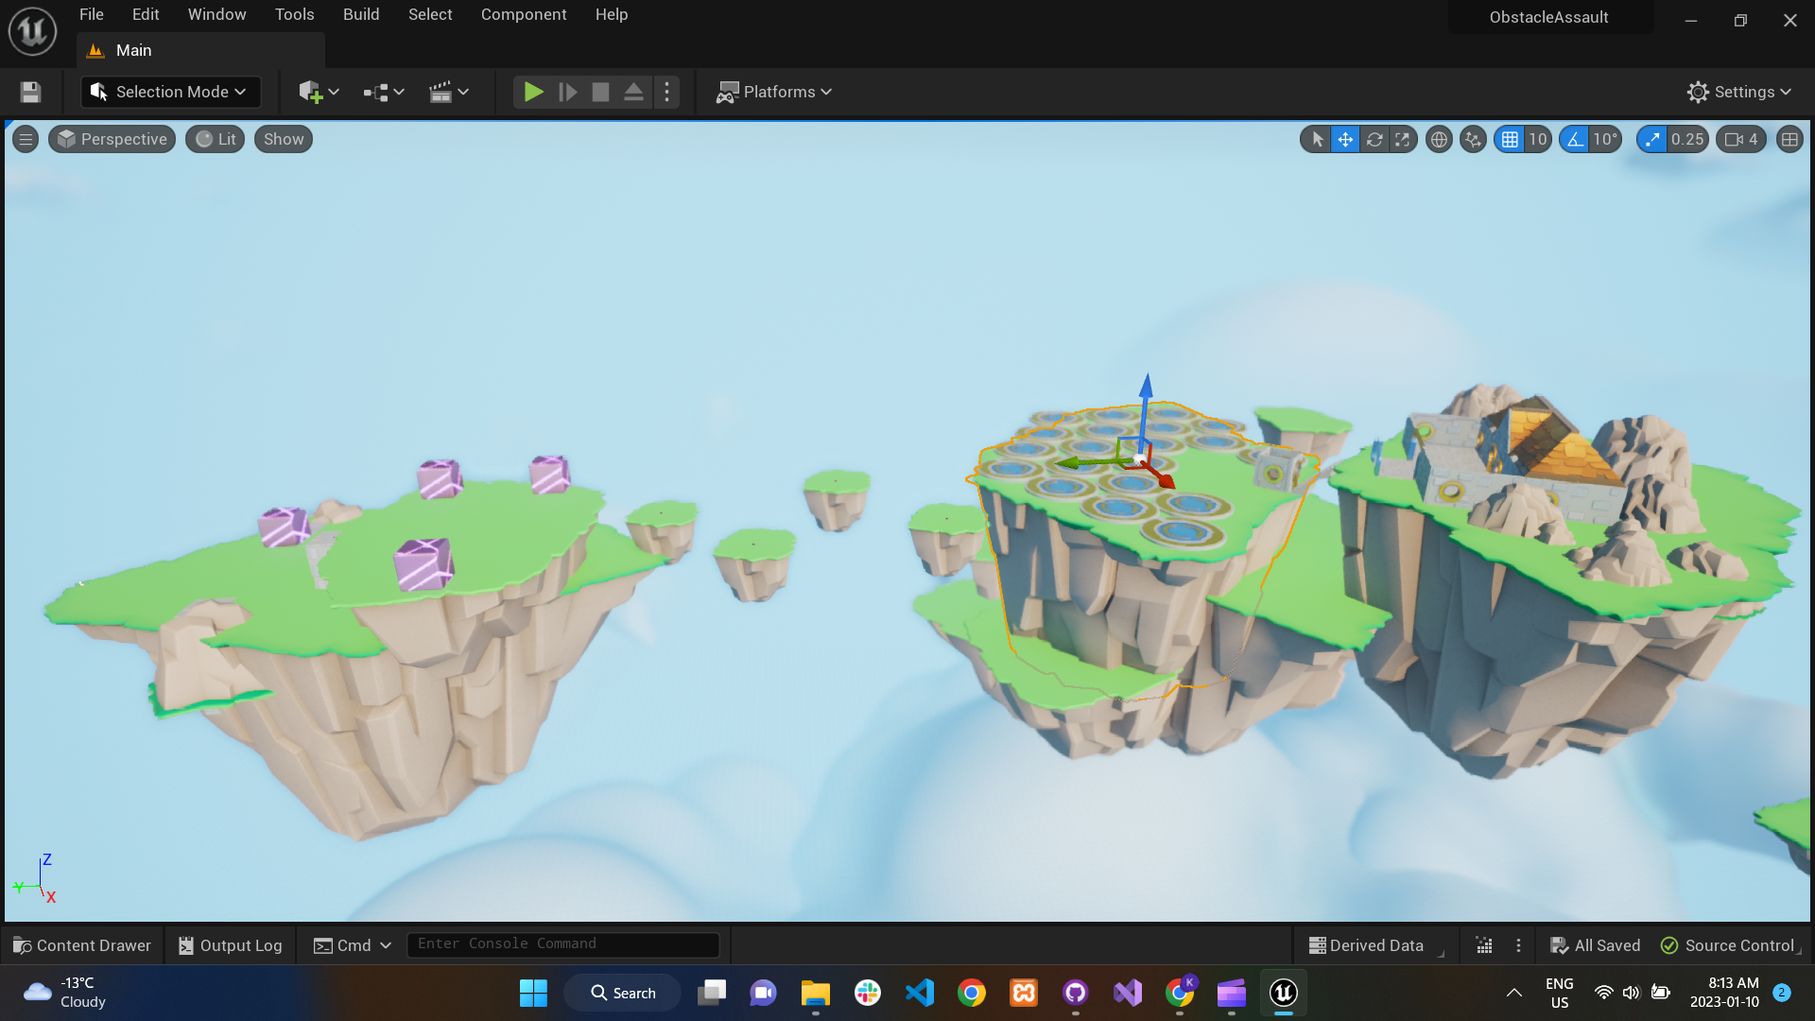Change the Perspective view type
Viewport: 1815px width, 1021px height.
[112, 139]
